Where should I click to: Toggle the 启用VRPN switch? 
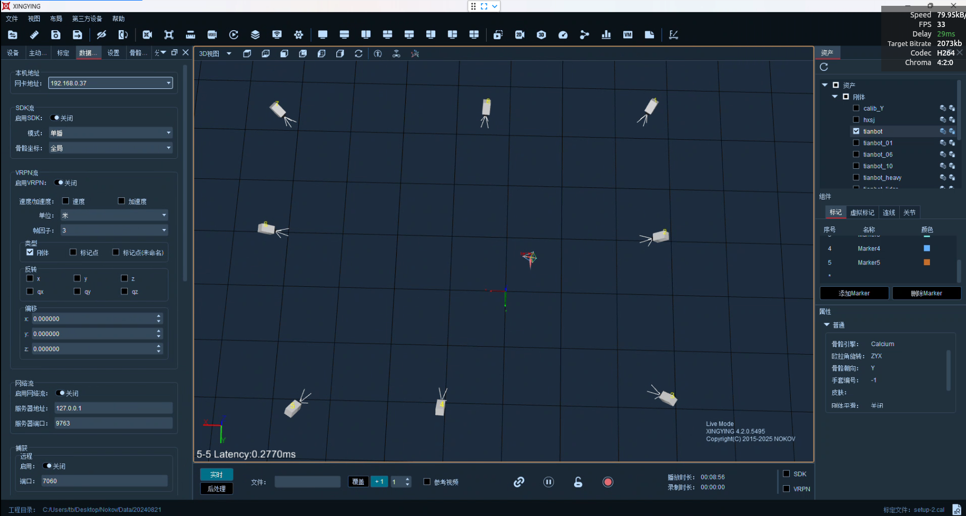click(x=59, y=183)
